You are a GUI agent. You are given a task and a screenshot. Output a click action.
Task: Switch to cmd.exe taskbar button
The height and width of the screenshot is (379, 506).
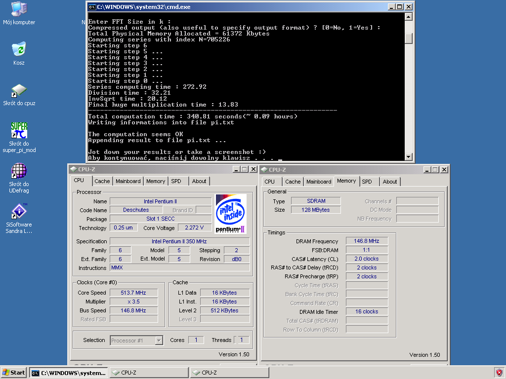click(x=69, y=373)
